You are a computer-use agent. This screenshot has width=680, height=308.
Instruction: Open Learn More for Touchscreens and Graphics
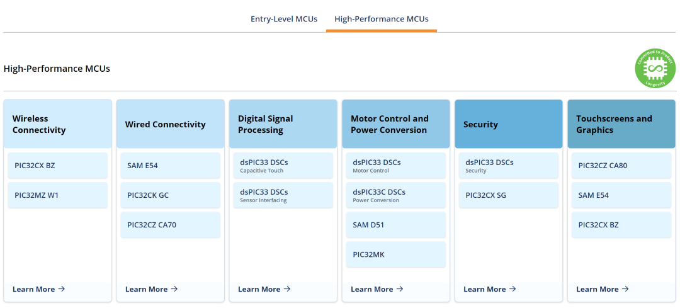point(602,289)
